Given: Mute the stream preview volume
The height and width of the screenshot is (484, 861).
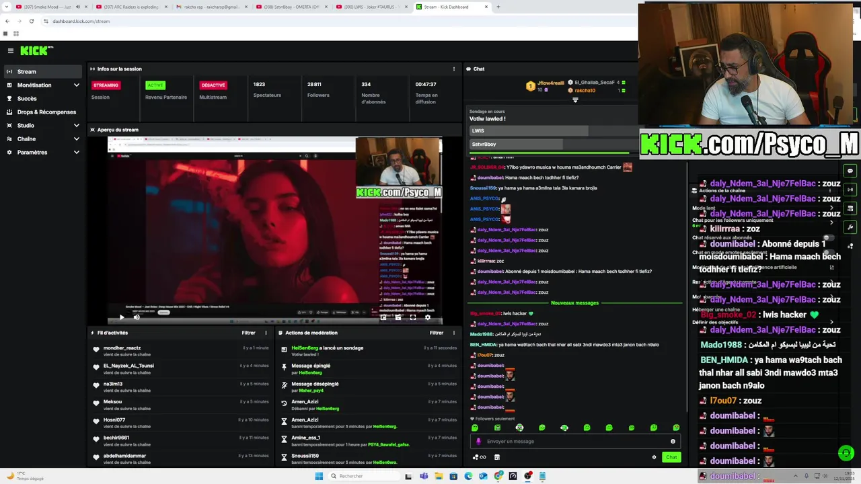Looking at the screenshot, I should (137, 317).
